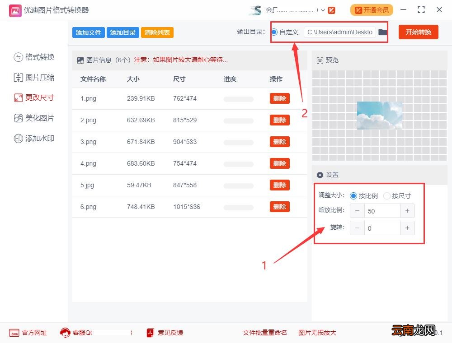
Task: Click the 开通会员 membership button
Action: coord(372,10)
